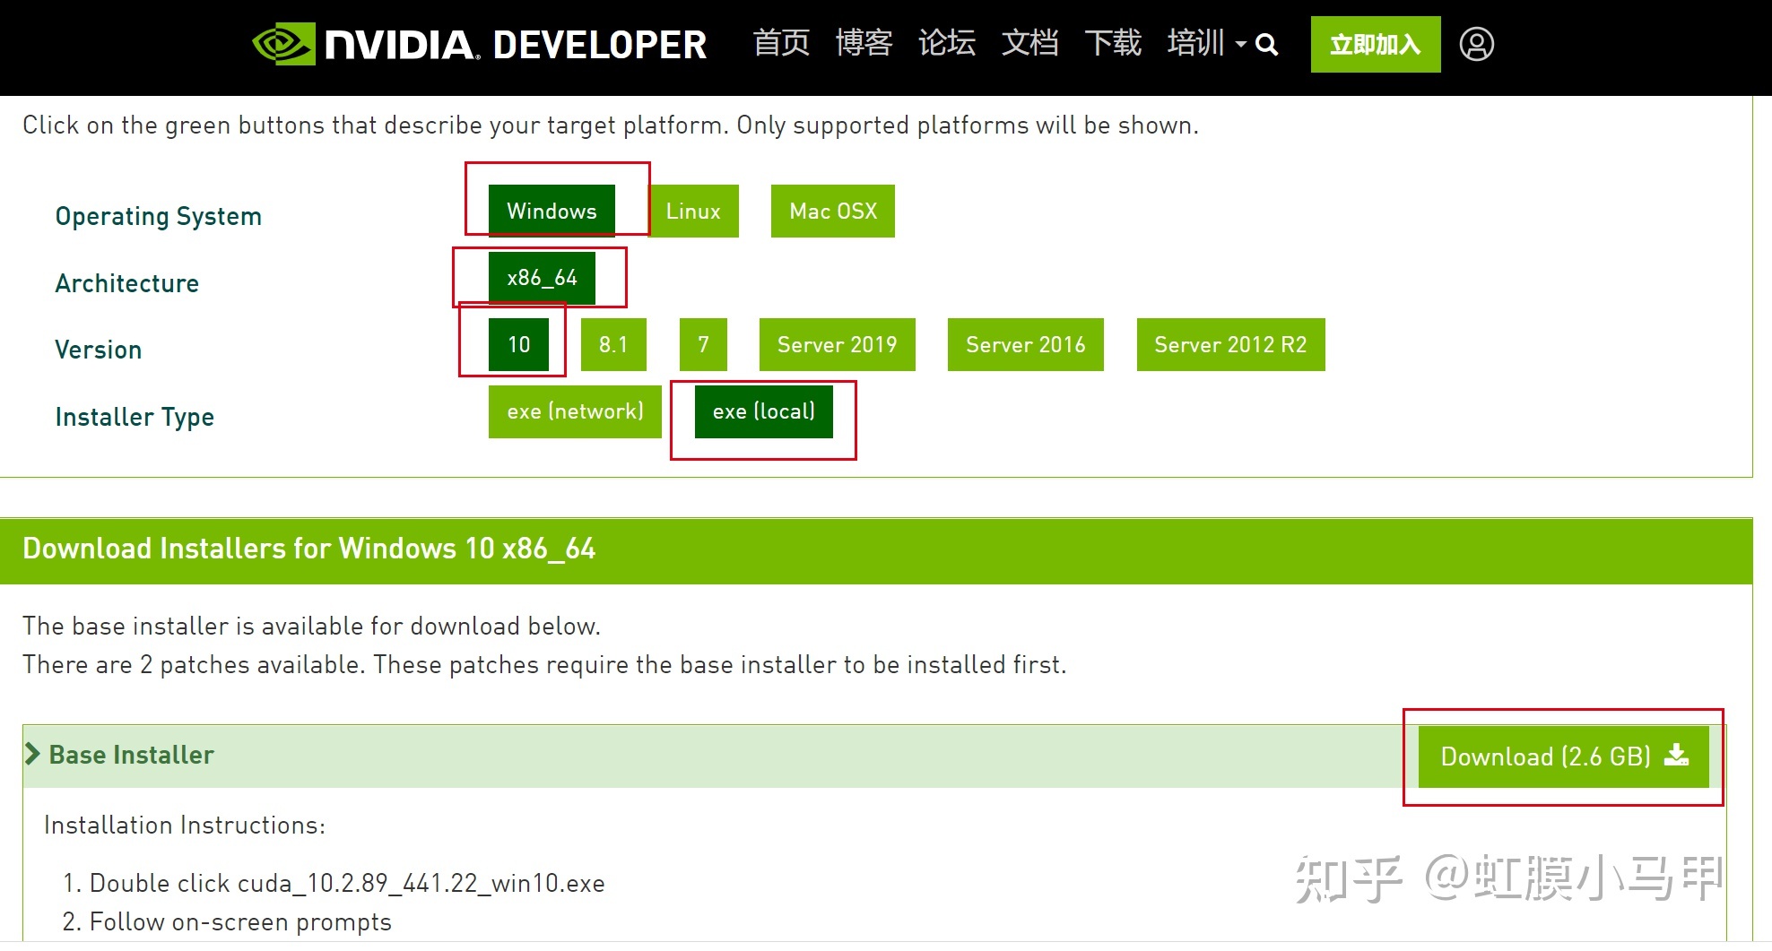Choose the exe (network) installer type

pyautogui.click(x=575, y=411)
